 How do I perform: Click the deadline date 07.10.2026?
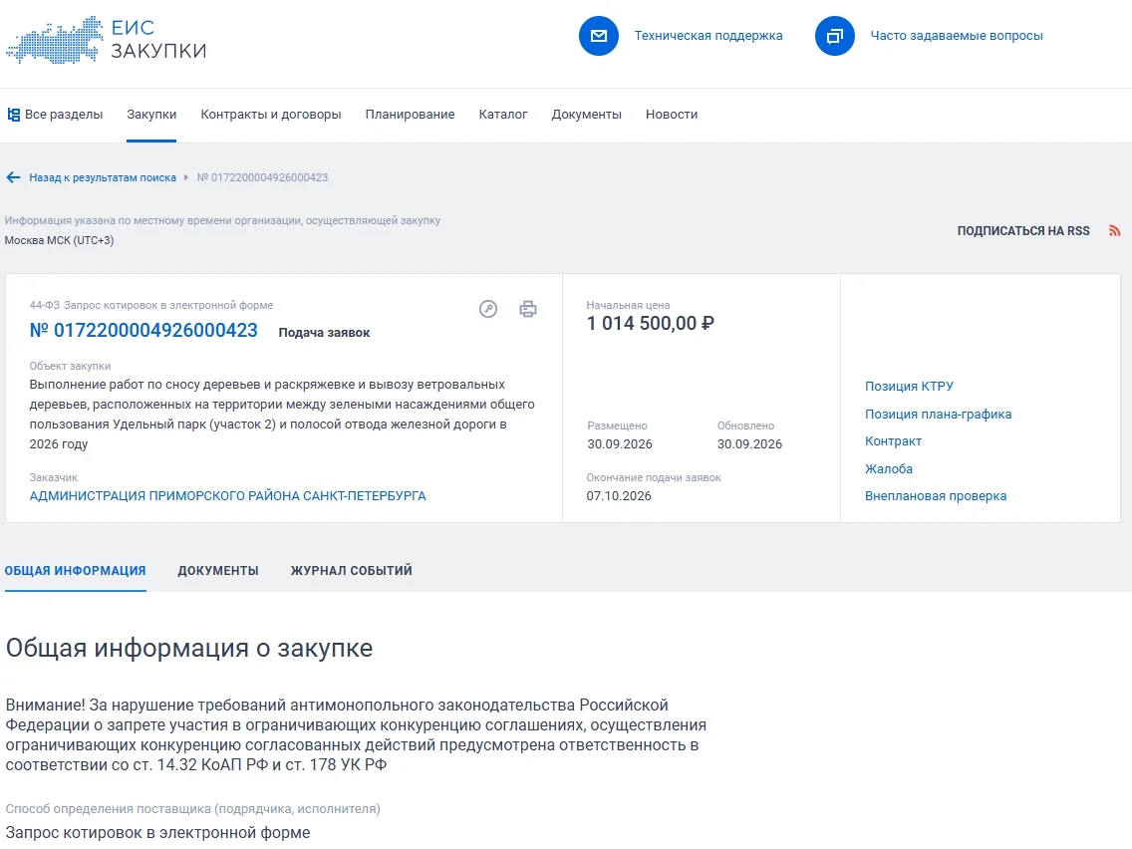tap(619, 496)
